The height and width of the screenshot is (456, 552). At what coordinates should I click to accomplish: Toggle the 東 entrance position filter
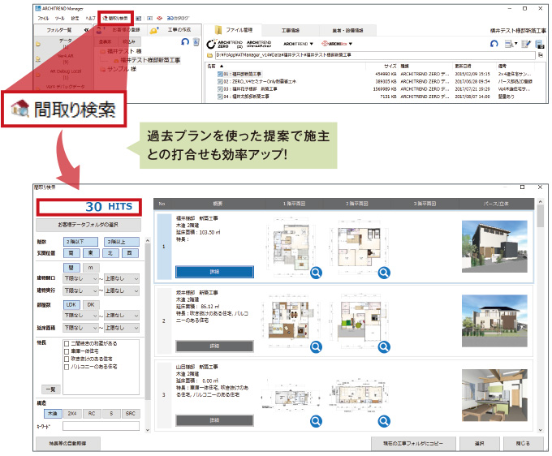click(91, 253)
